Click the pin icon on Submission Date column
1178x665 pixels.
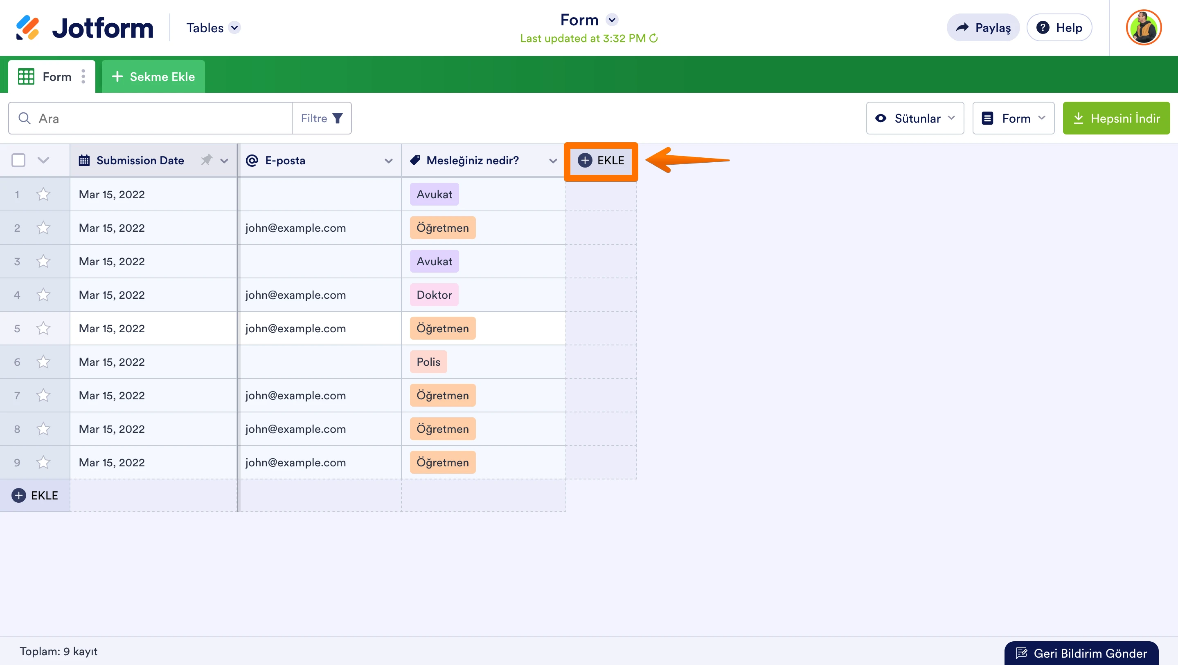tap(207, 160)
